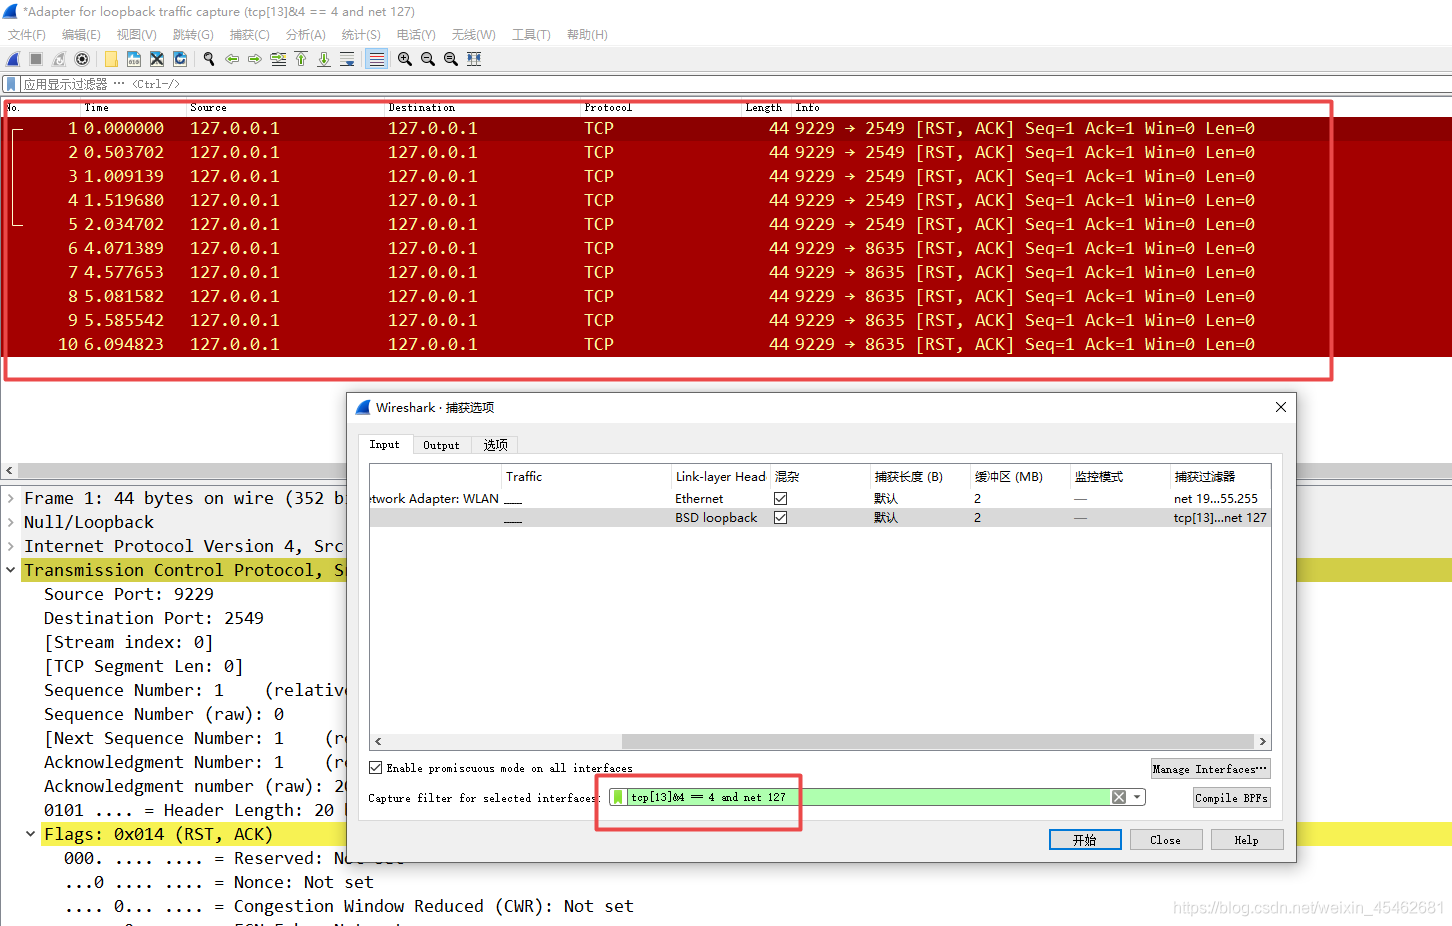Open the 捕获(C) menu
The width and height of the screenshot is (1452, 926).
point(249,34)
